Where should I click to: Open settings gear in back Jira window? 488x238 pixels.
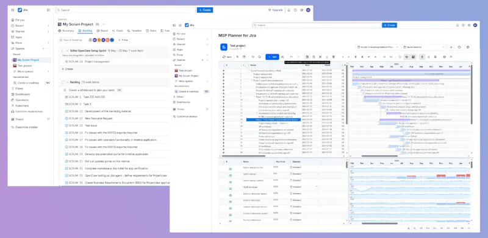(301, 10)
